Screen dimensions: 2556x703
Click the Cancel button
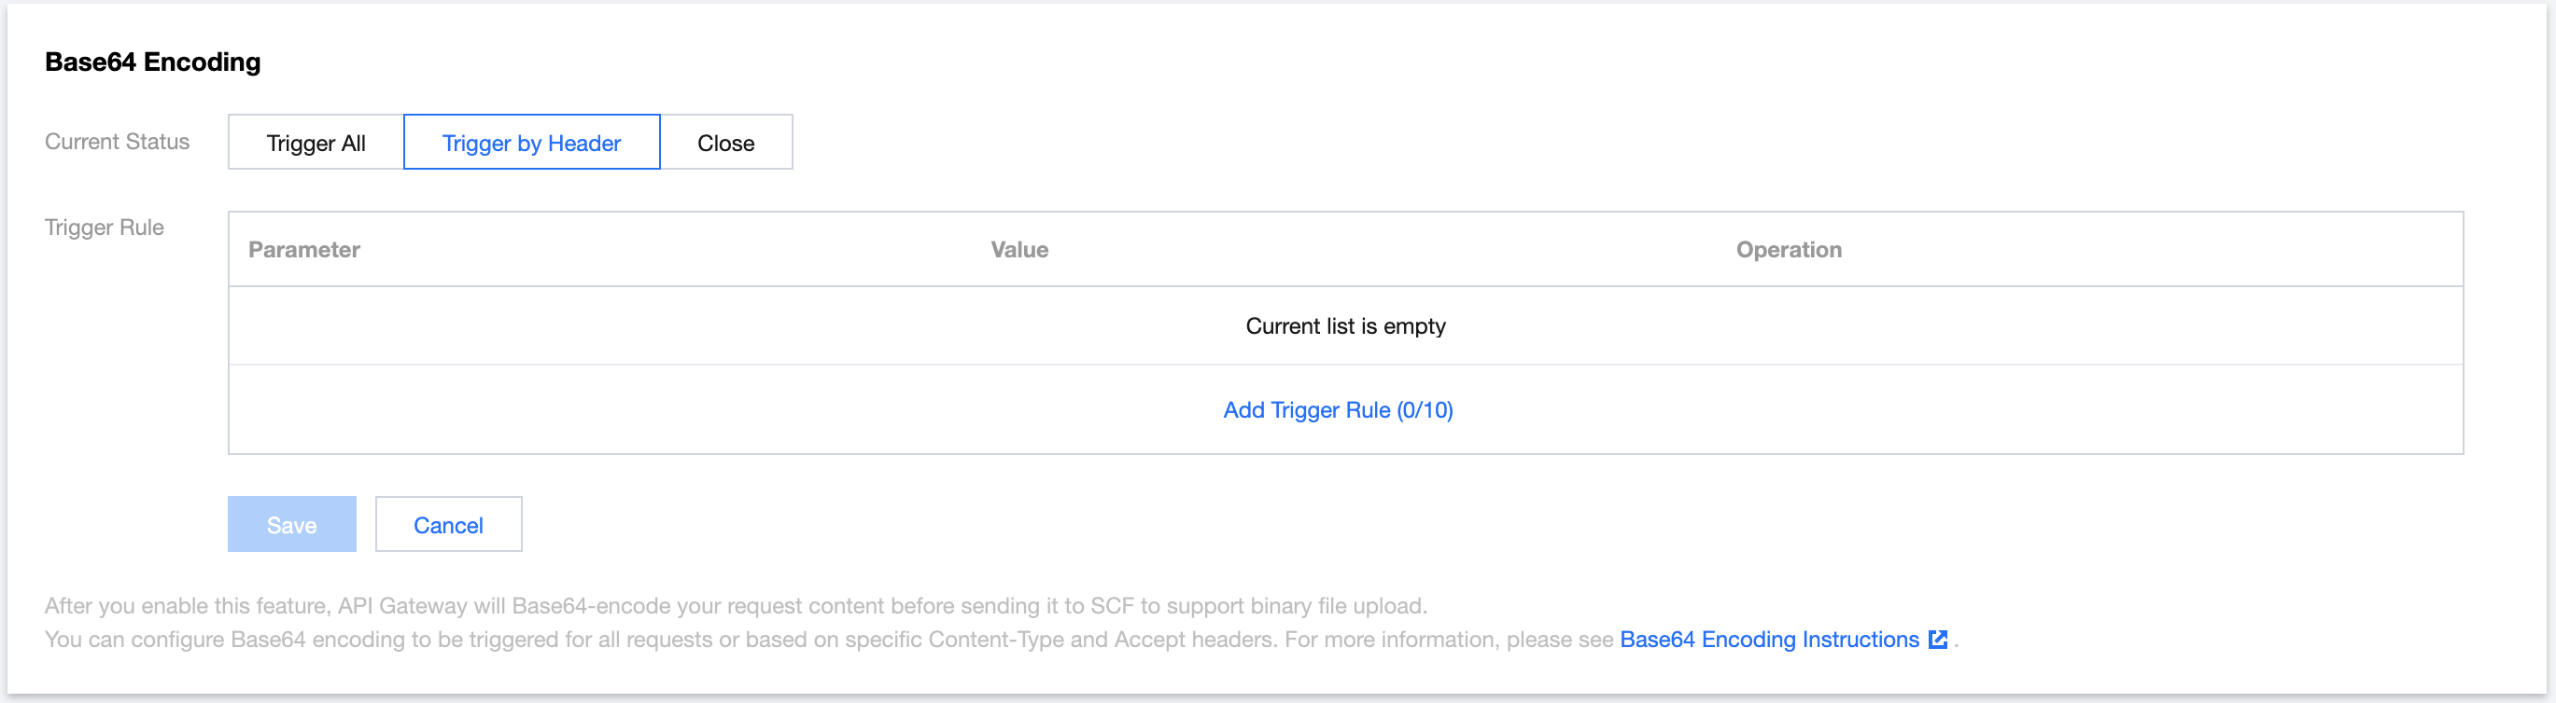coord(448,524)
